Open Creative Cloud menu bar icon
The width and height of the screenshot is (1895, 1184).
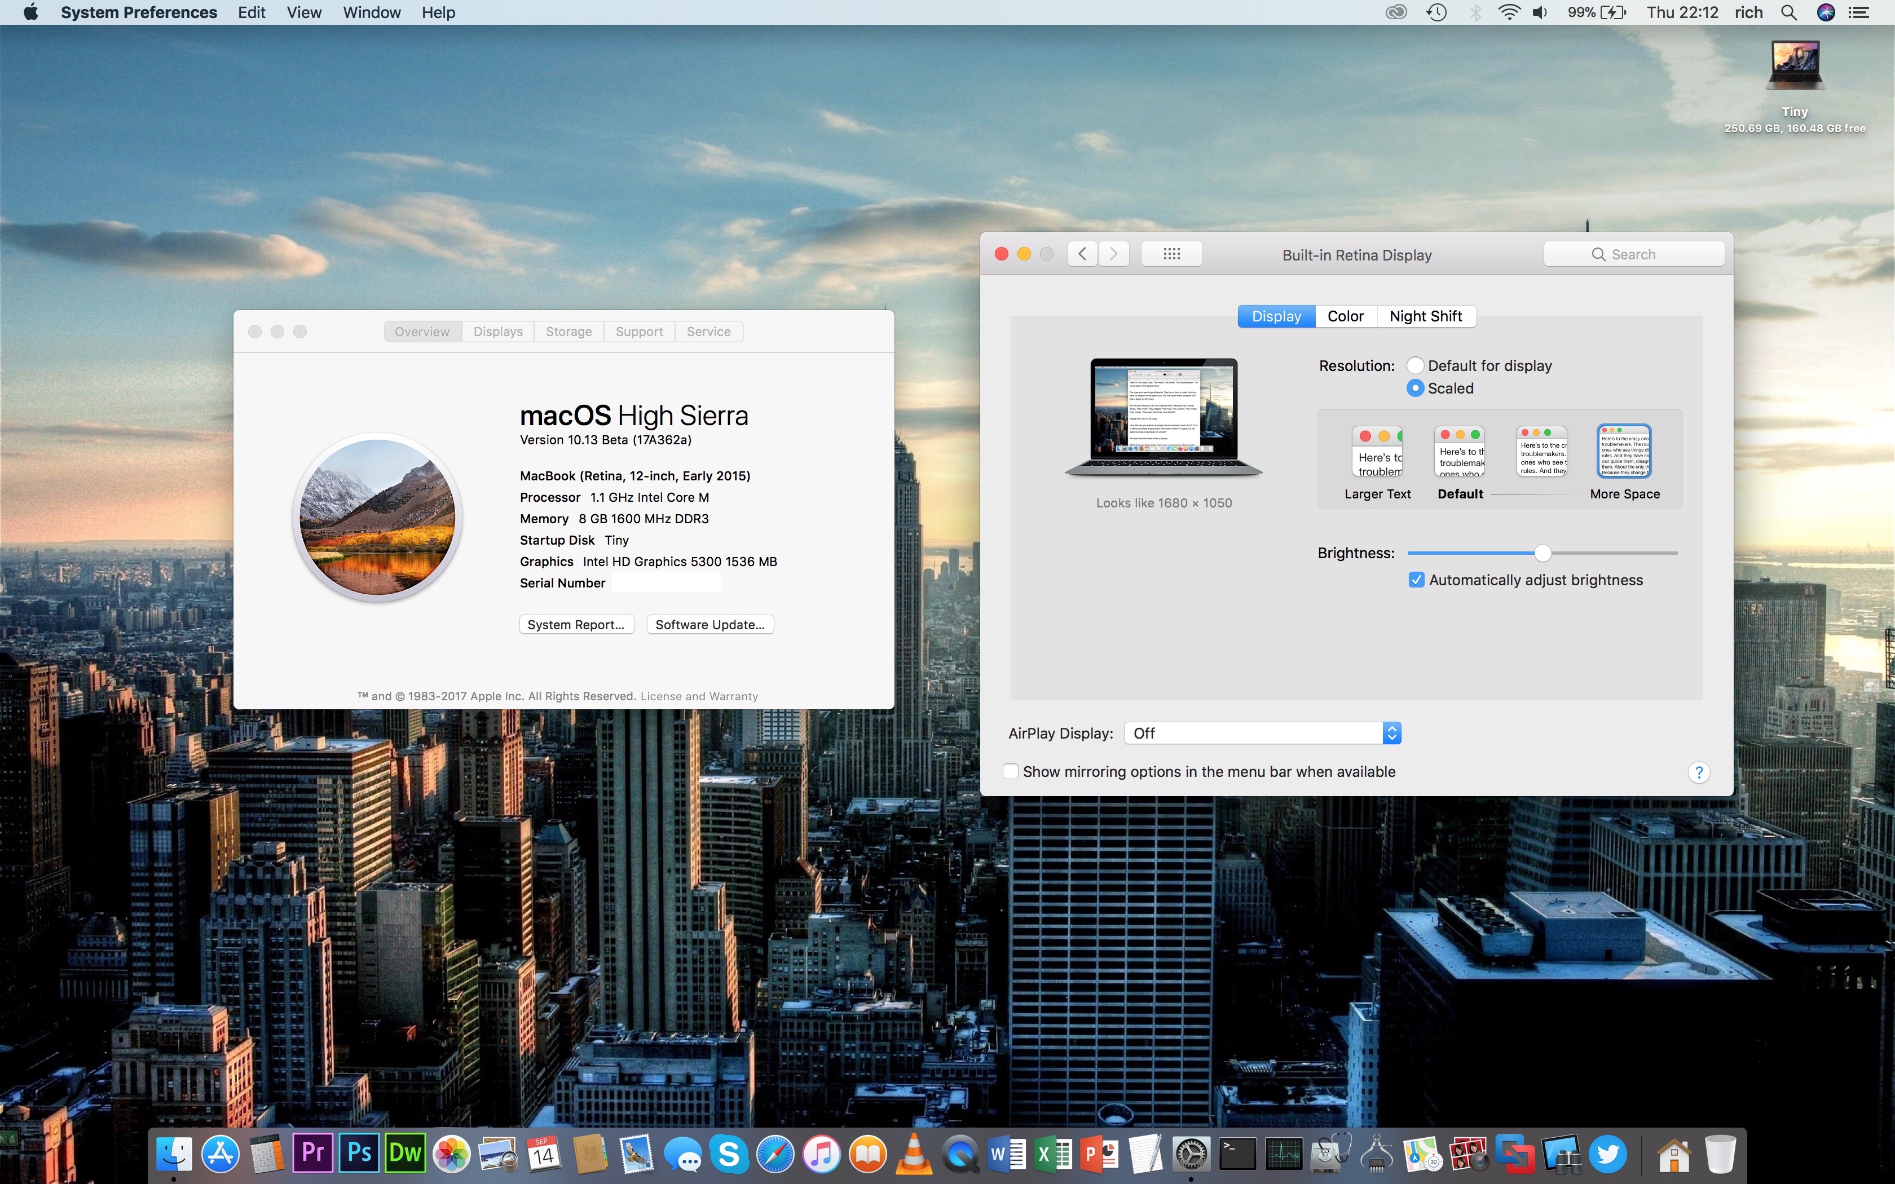[x=1396, y=12]
